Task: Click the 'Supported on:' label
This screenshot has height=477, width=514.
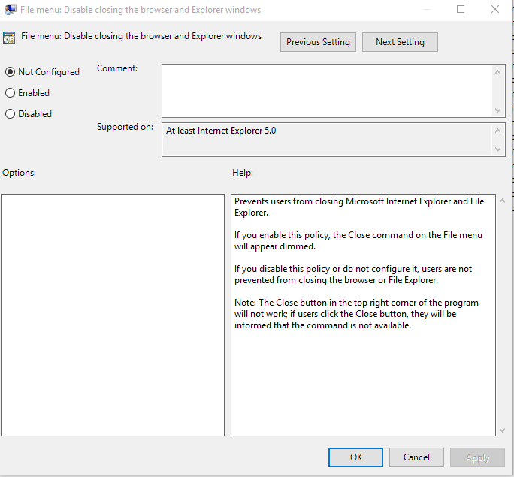Action: point(125,127)
